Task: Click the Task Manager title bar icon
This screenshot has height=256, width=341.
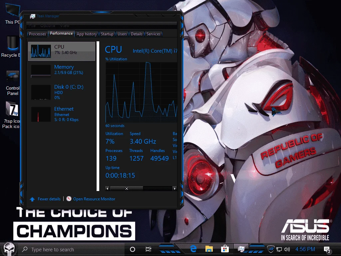Action: (x=32, y=16)
